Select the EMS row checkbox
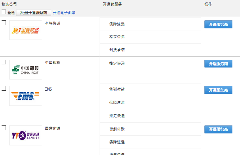 4,88
